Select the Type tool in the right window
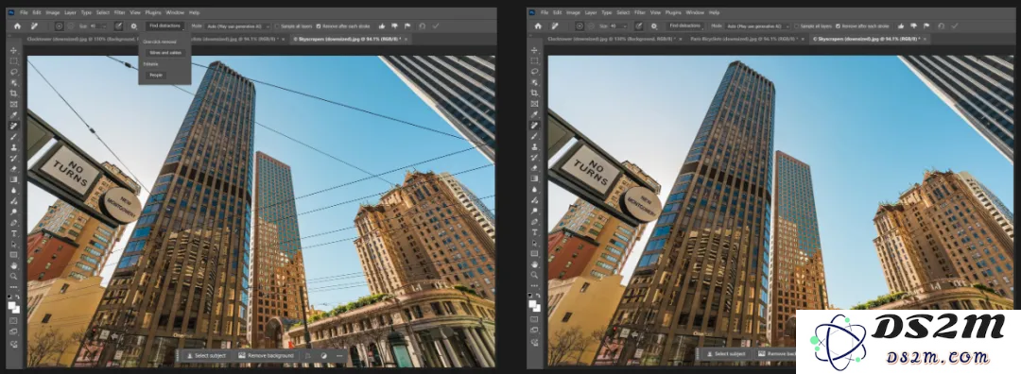Screen dimensions: 1021x374 click(x=534, y=232)
